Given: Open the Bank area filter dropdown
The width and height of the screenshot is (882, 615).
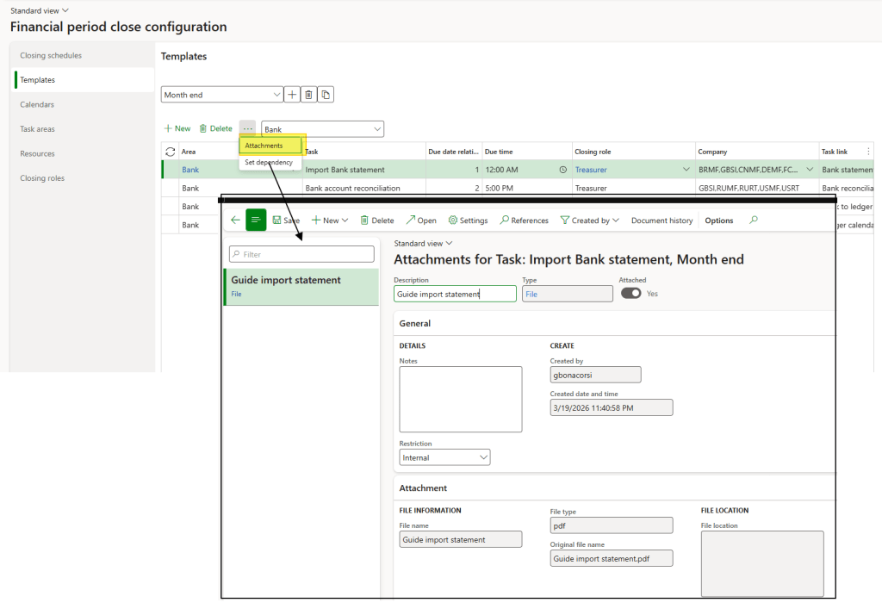Looking at the screenshot, I should pyautogui.click(x=377, y=129).
